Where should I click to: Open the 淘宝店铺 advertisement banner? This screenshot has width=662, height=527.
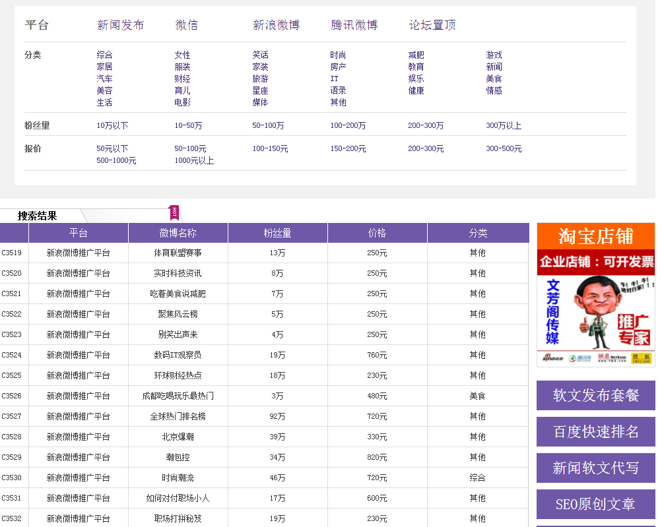[595, 294]
